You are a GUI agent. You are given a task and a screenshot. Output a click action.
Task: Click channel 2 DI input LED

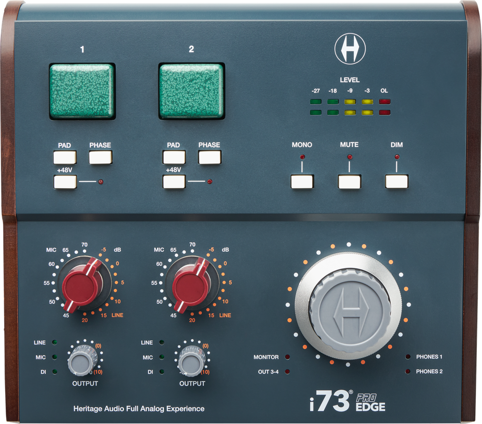coord(162,372)
